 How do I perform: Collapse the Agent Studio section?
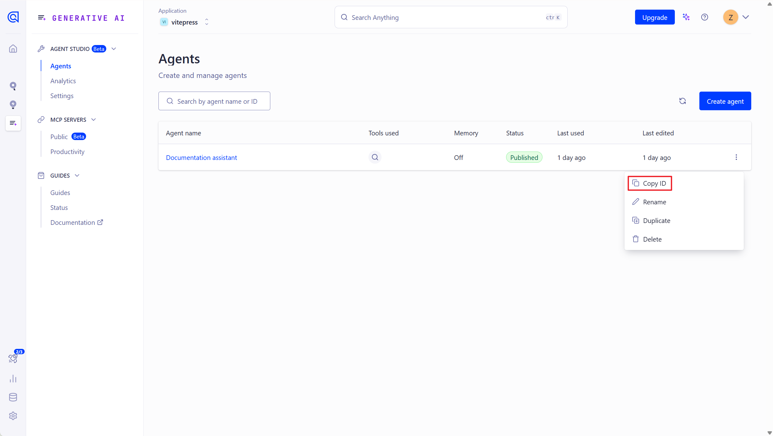coord(114,49)
